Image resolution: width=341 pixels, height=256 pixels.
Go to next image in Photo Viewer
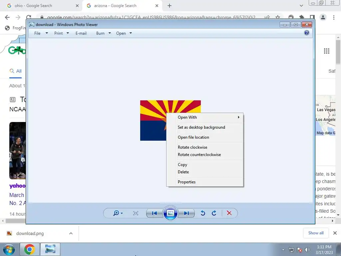(x=186, y=213)
